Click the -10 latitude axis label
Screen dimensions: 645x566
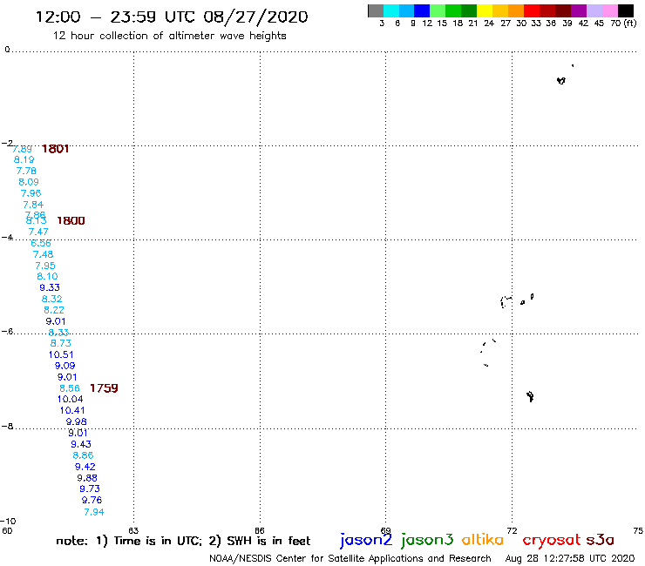(8, 522)
